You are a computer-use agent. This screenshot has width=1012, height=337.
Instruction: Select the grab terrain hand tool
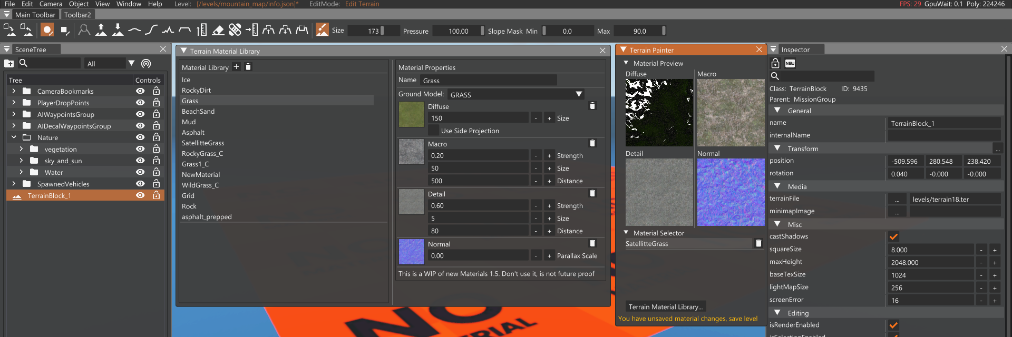coord(84,30)
